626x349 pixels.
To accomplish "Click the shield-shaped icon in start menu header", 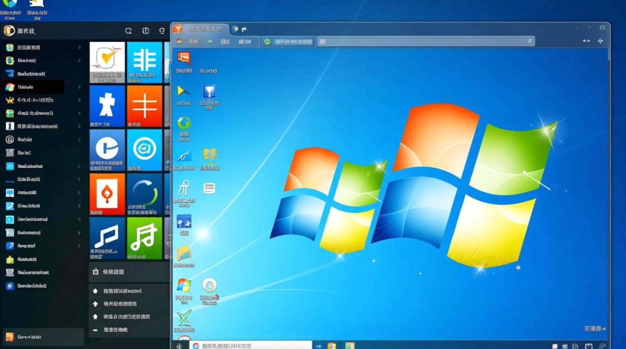I will [x=162, y=31].
